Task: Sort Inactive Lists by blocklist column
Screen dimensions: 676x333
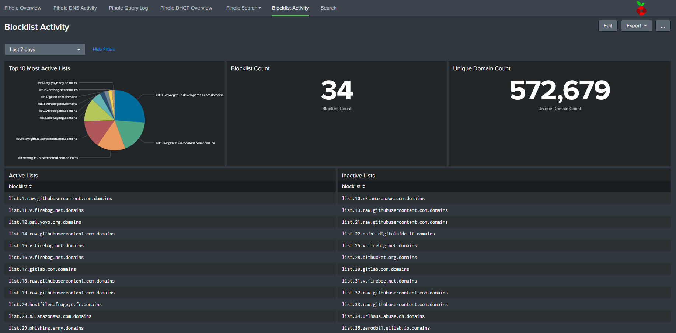Action: pos(353,187)
